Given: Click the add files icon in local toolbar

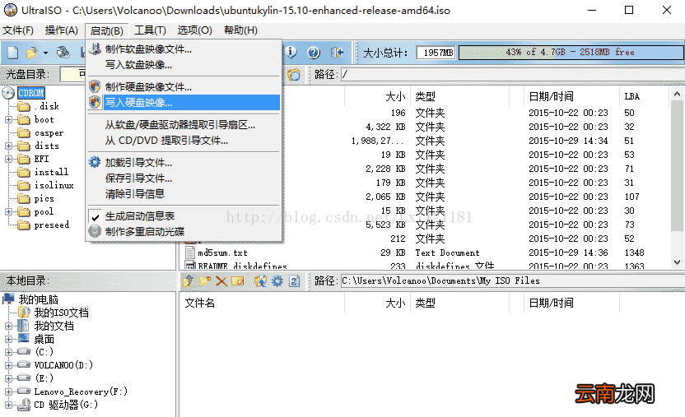Looking at the screenshot, I should pos(261,281).
